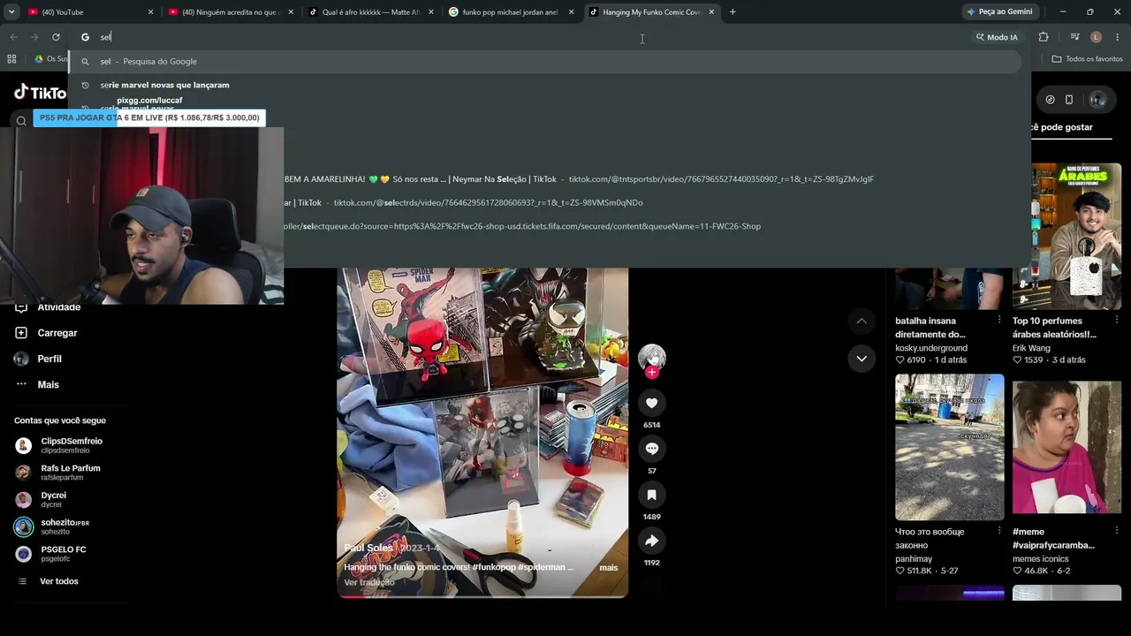Viewport: 1131px width, 636px height.
Task: Open the TikTok phone app icon
Action: point(1068,100)
